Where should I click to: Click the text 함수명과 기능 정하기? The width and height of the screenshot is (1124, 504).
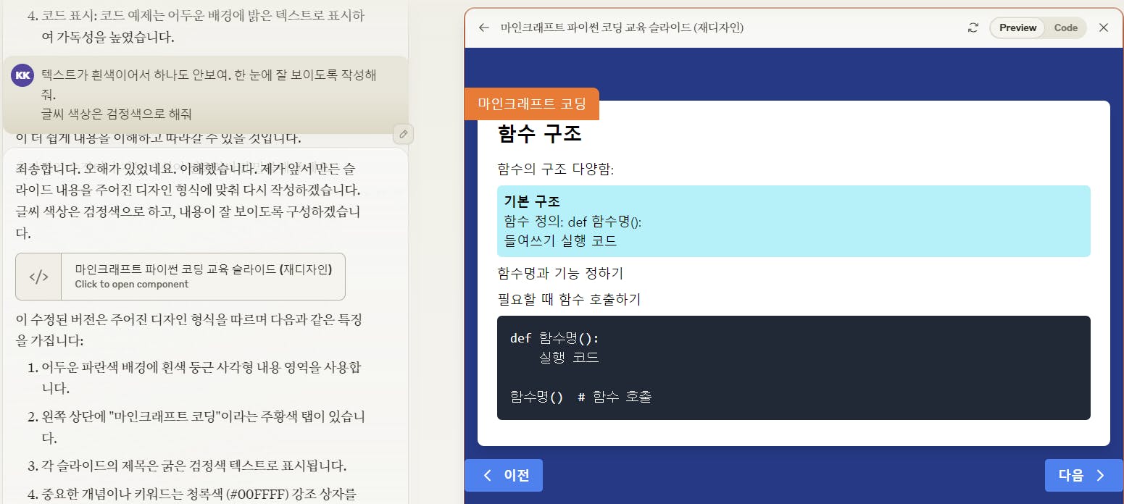pos(560,273)
